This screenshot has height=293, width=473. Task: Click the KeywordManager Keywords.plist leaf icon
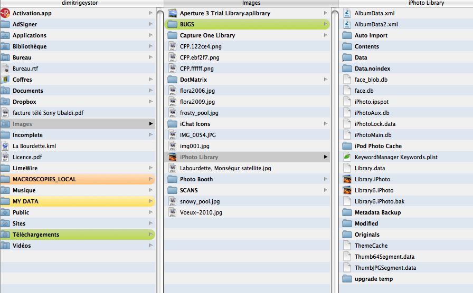click(x=347, y=157)
